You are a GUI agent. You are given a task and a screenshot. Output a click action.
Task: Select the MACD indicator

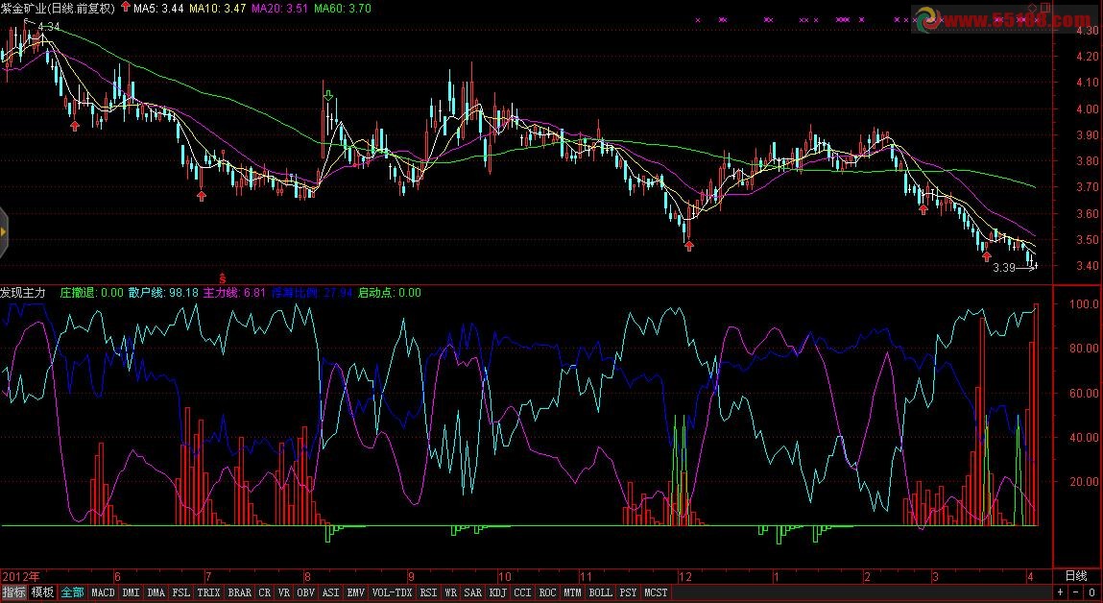[103, 592]
